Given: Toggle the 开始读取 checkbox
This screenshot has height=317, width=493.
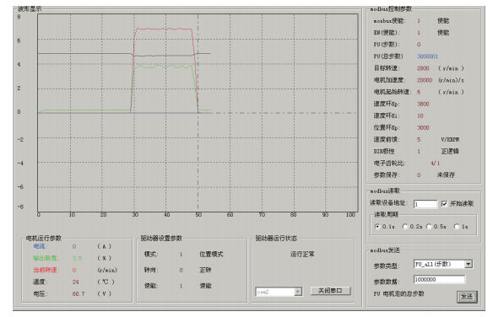Looking at the screenshot, I should (x=444, y=204).
